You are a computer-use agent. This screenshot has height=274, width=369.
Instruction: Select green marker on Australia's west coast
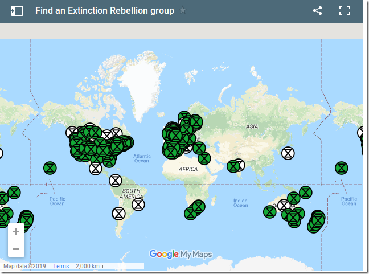[270, 212]
